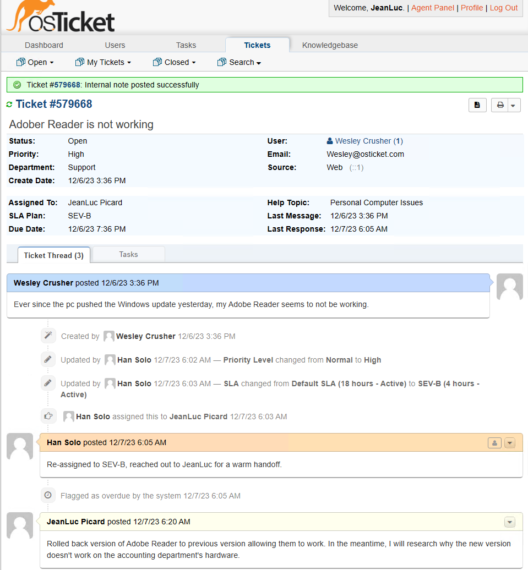528x570 pixels.
Task: Open options dropdown on JeanLuc Picard's post
Action: tap(510, 522)
